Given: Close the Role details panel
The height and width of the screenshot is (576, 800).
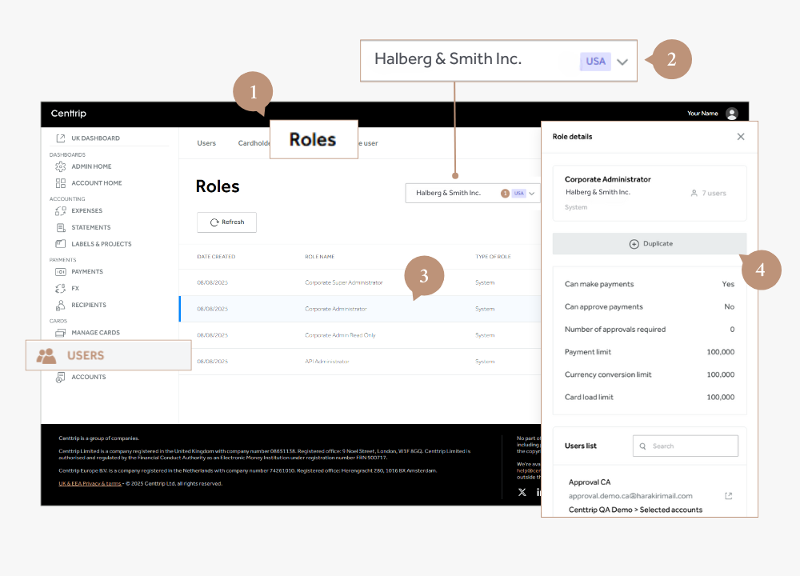Looking at the screenshot, I should 741,137.
